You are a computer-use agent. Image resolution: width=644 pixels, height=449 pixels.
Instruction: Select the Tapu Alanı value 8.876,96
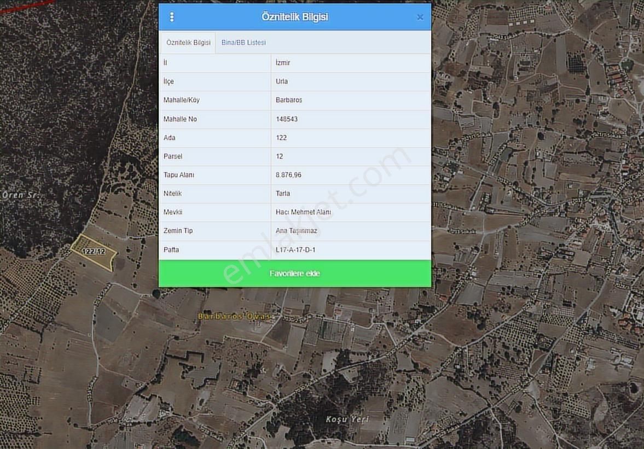coord(288,175)
